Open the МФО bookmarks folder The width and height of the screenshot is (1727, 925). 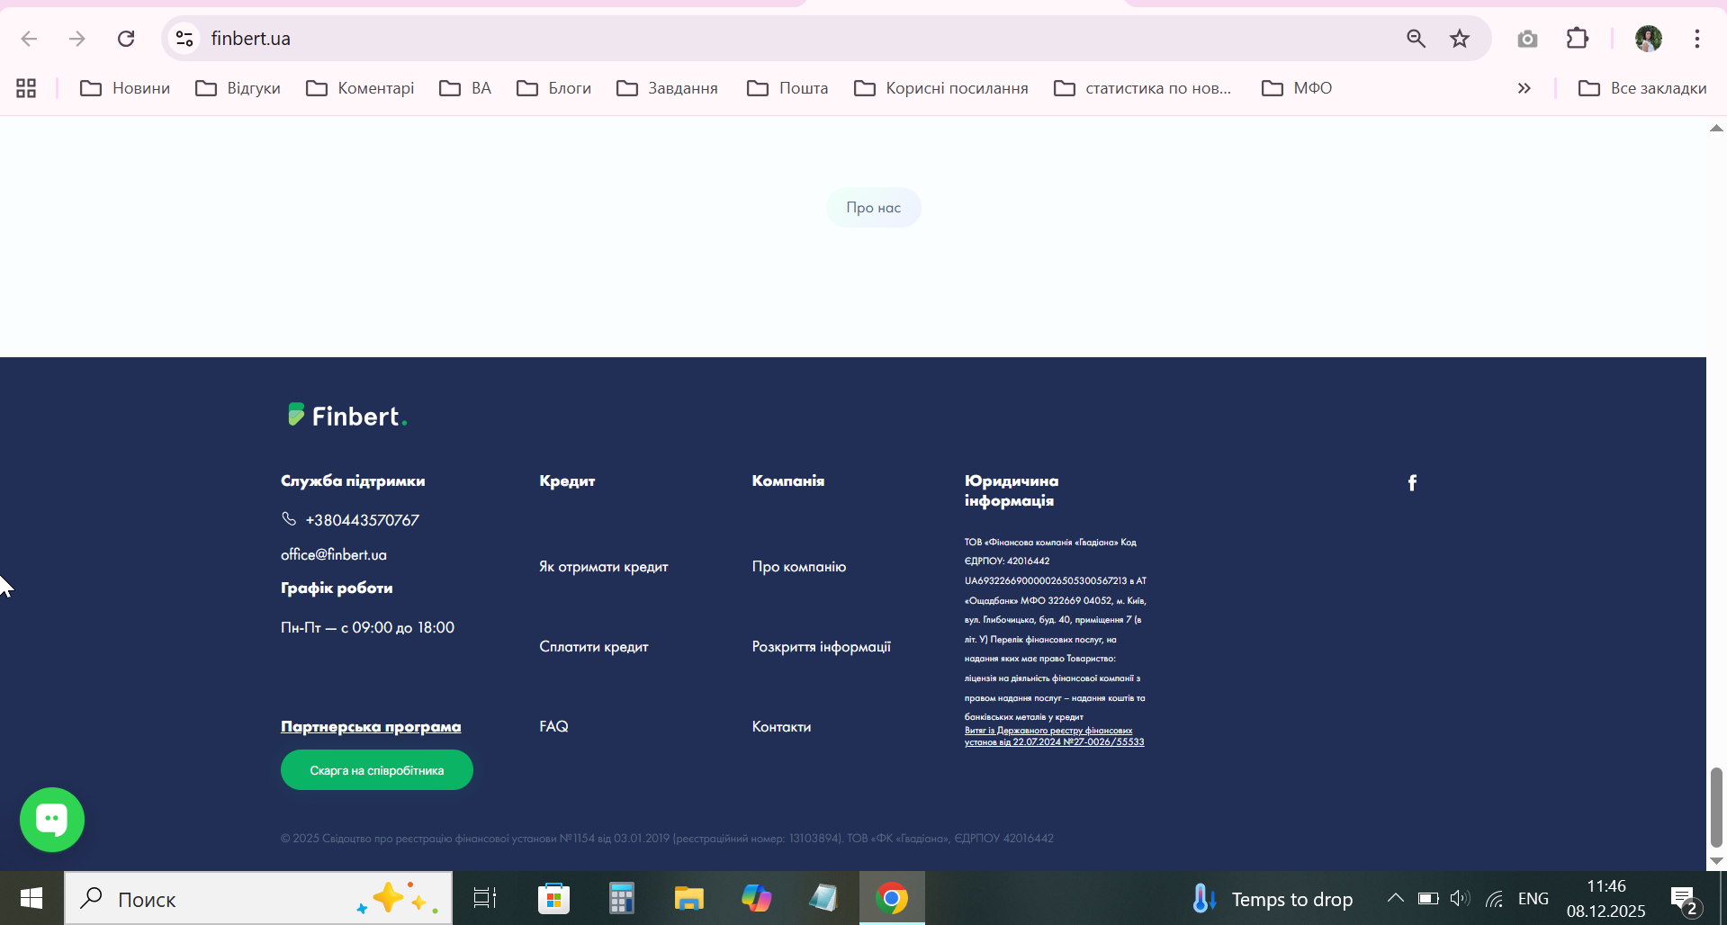[x=1297, y=88]
